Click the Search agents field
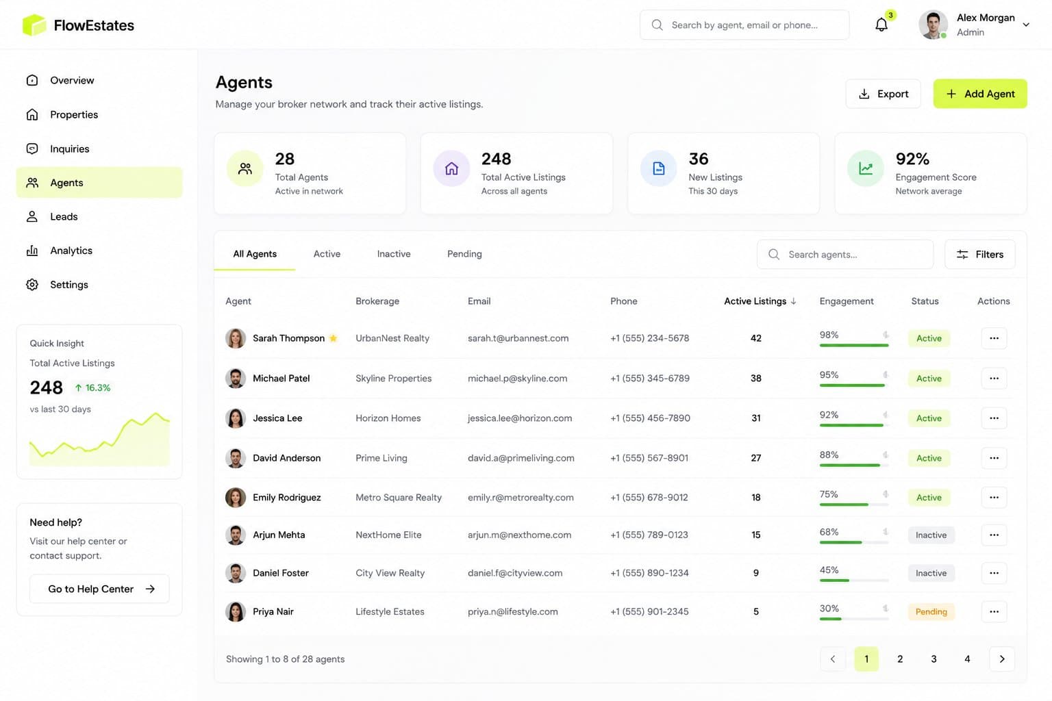The image size is (1052, 701). (x=845, y=254)
